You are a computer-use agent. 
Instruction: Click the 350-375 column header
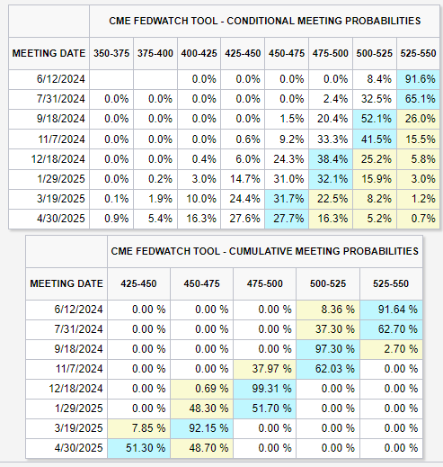pyautogui.click(x=111, y=53)
